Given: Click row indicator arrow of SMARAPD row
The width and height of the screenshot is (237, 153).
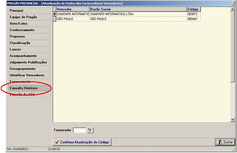Looking at the screenshot, I should coord(55,14).
